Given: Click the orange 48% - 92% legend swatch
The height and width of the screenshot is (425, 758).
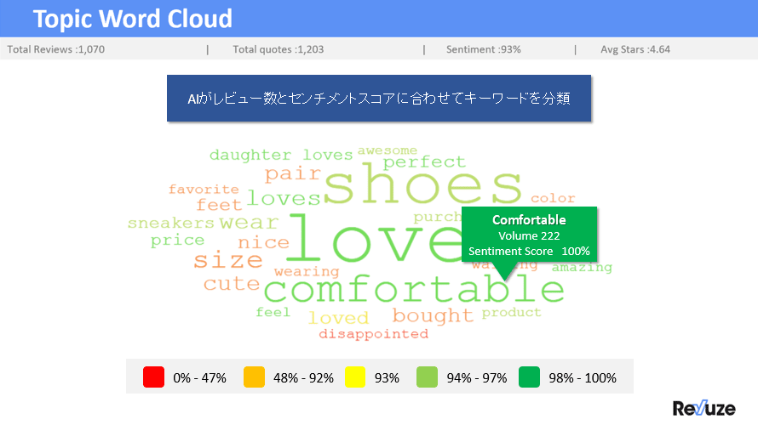Looking at the screenshot, I should 254,377.
